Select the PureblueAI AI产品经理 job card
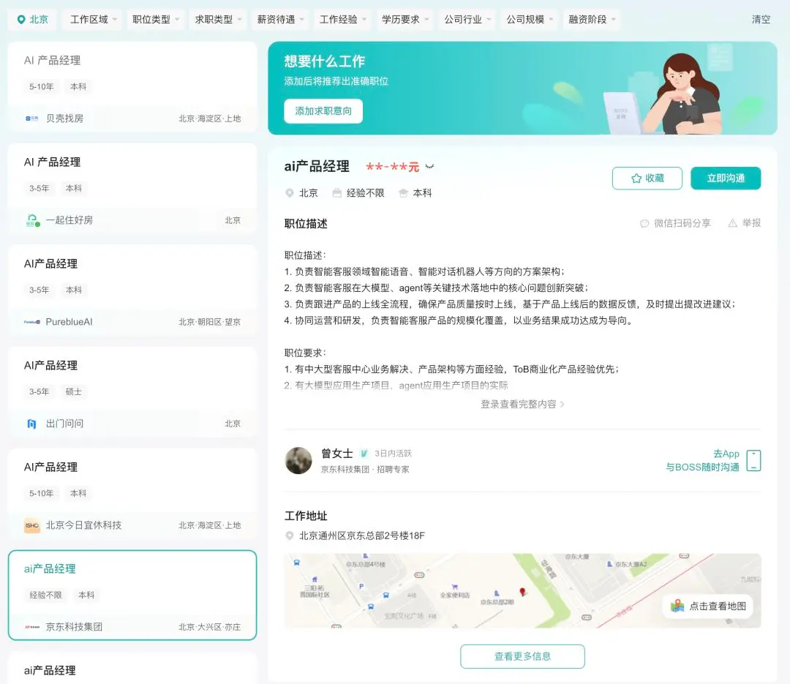 point(132,290)
